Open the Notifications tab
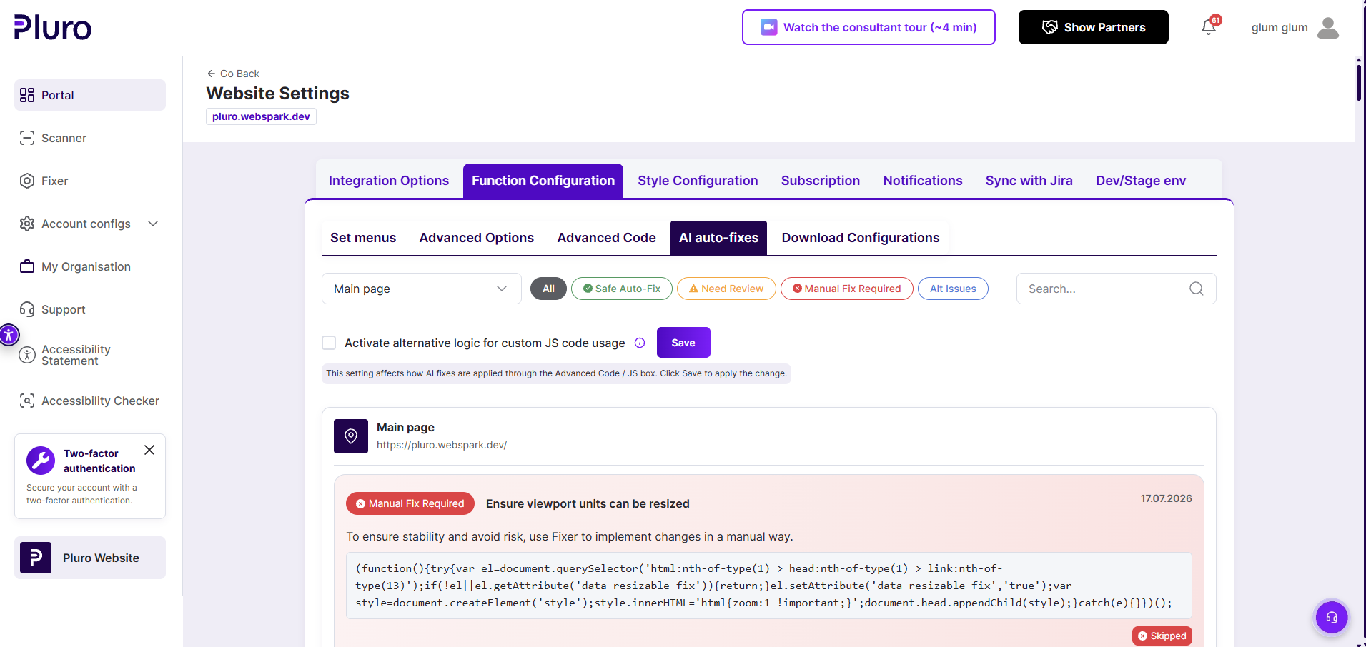The width and height of the screenshot is (1366, 647). (x=923, y=181)
